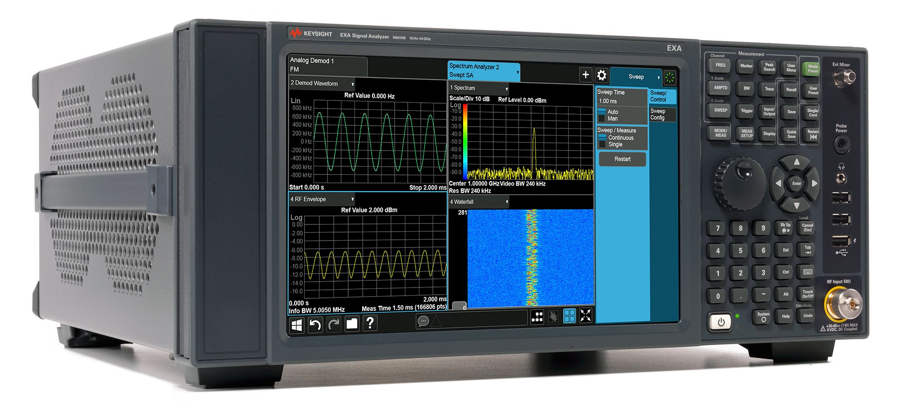Viewport: 901px width, 411px height.
Task: Push the Input/Output hardkey
Action: click(x=769, y=111)
